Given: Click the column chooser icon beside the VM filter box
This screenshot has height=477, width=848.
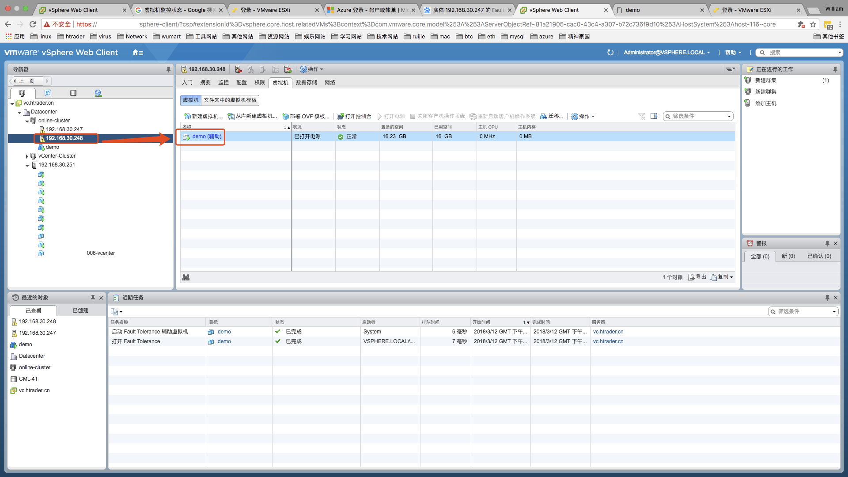Looking at the screenshot, I should [654, 116].
